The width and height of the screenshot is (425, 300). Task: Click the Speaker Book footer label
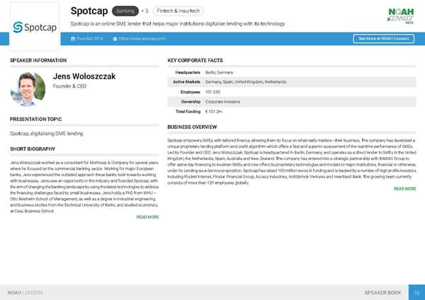pos(382,292)
